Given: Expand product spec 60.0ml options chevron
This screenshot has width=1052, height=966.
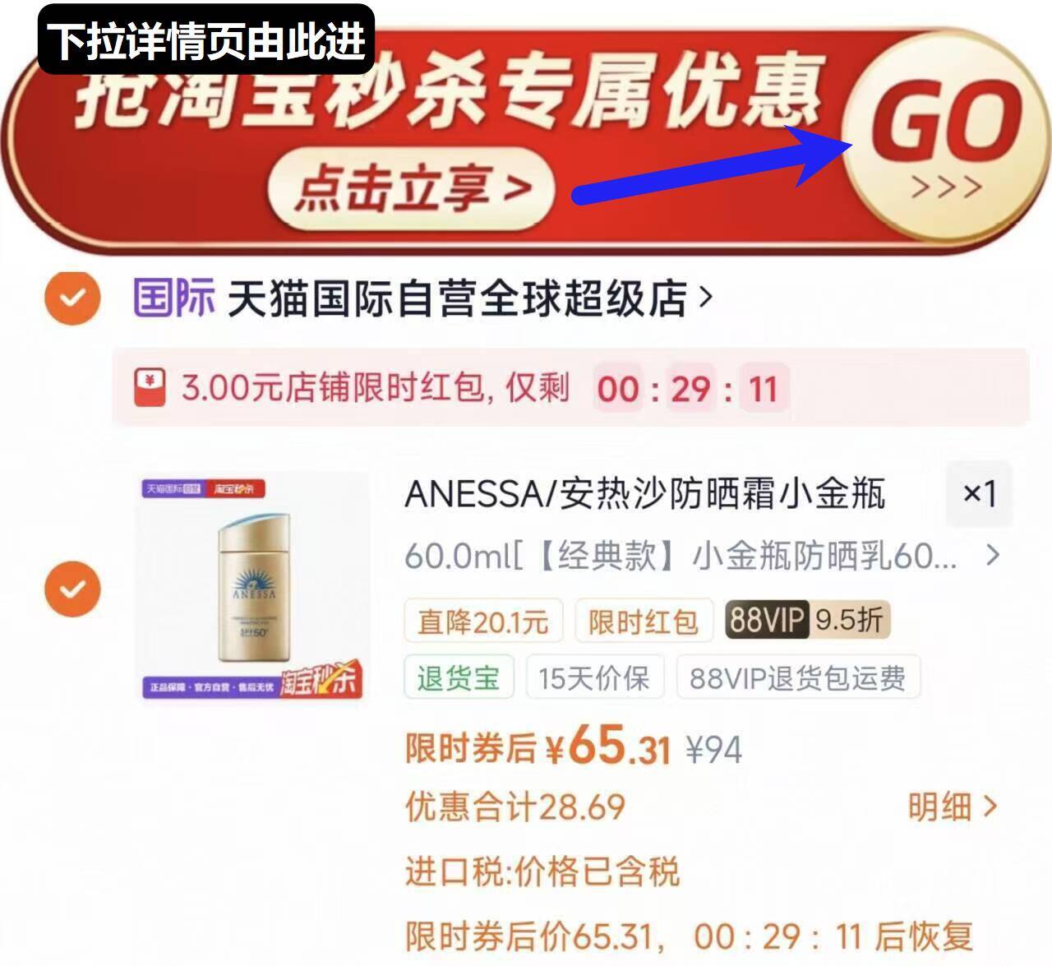Looking at the screenshot, I should pyautogui.click(x=993, y=556).
